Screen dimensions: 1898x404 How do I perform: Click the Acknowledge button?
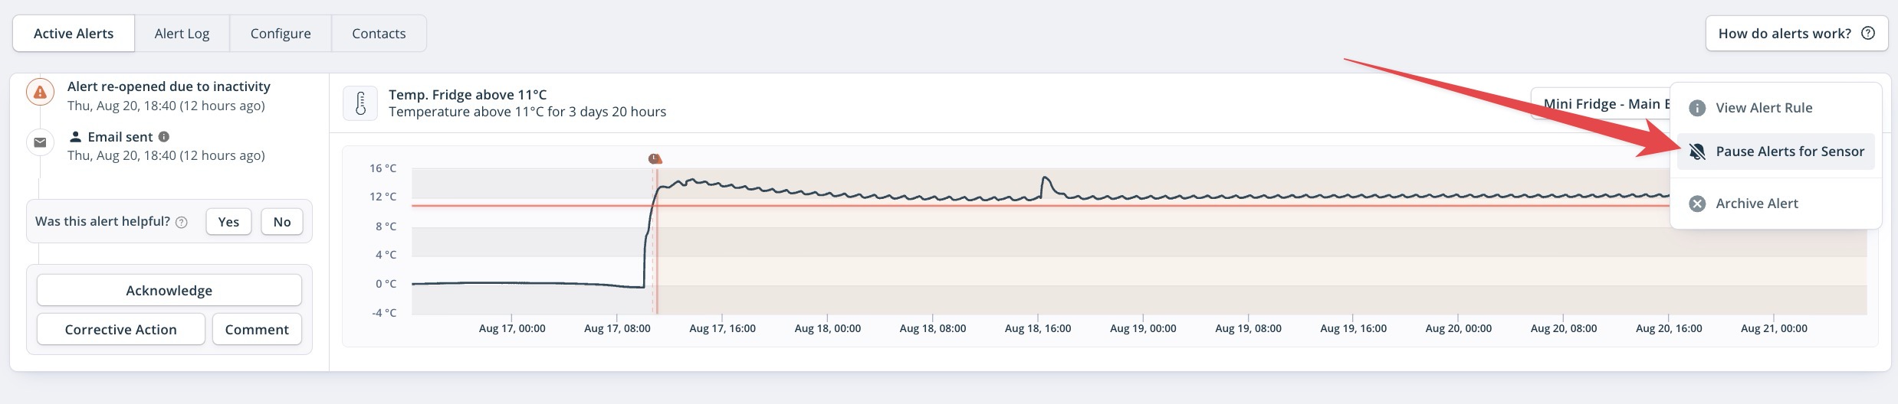169,291
